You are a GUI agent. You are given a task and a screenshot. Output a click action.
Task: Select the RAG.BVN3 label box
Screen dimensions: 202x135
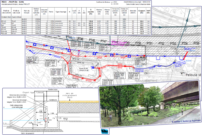[x=57, y=72]
